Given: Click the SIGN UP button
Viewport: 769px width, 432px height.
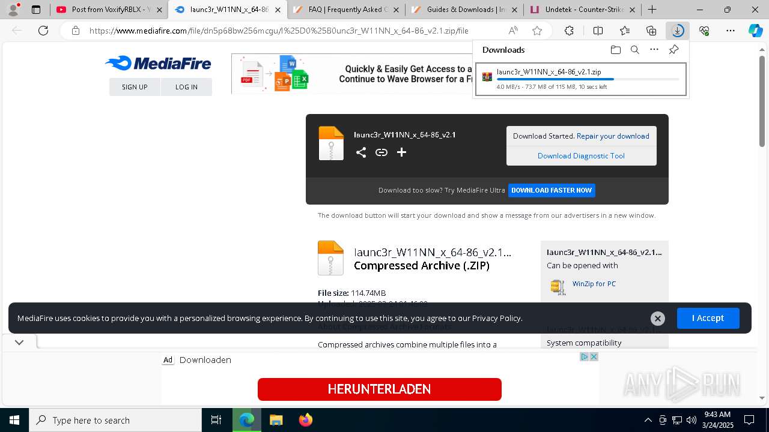Looking at the screenshot, I should point(135,87).
